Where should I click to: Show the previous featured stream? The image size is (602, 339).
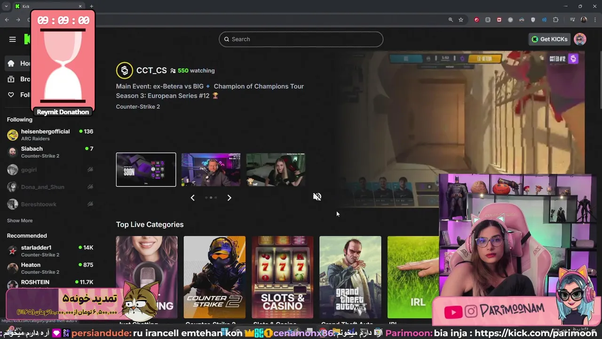(x=192, y=198)
